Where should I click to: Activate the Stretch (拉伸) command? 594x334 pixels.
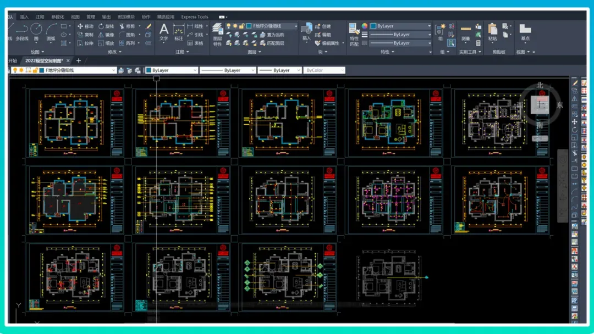pos(85,43)
